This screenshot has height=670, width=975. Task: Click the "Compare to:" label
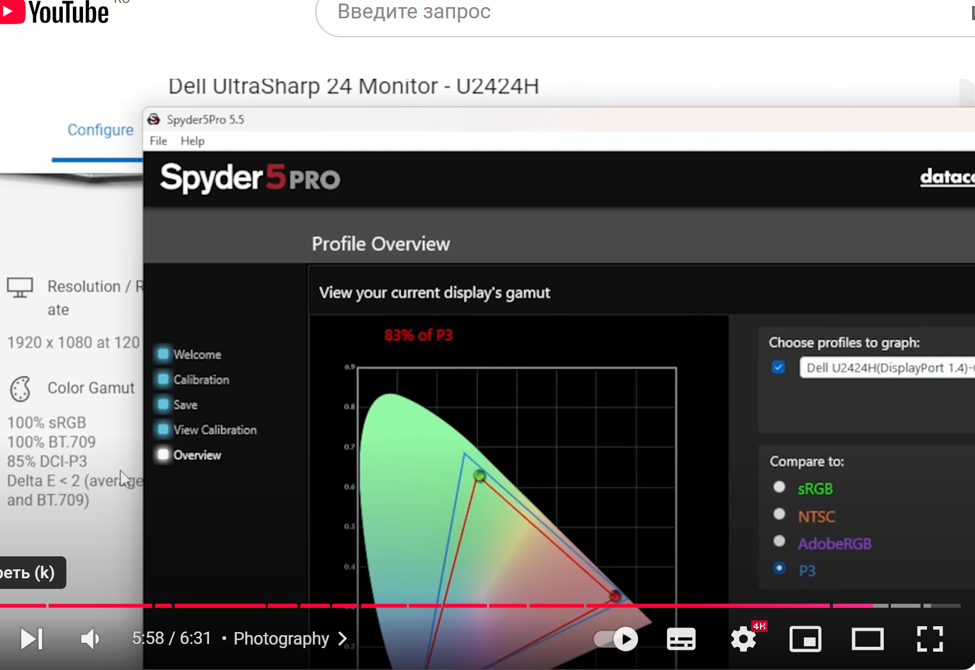click(807, 461)
